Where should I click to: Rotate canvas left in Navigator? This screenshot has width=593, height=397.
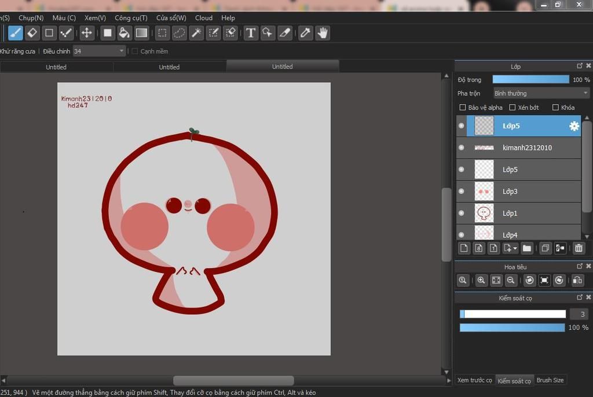point(529,280)
